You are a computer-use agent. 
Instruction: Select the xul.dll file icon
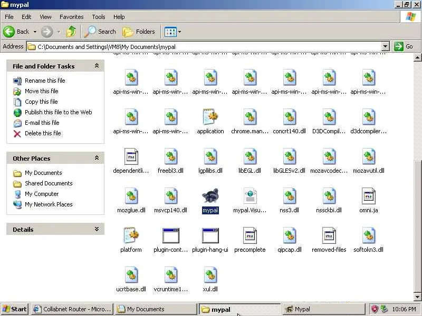pos(210,275)
